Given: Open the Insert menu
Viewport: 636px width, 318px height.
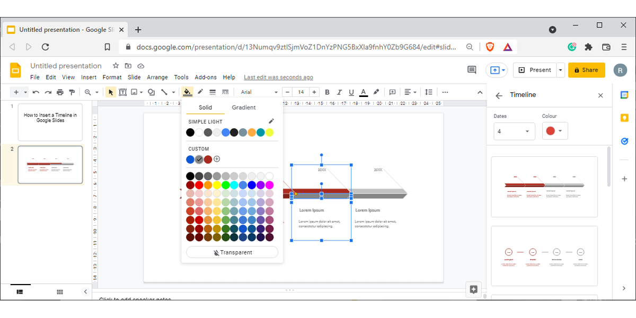Looking at the screenshot, I should pyautogui.click(x=89, y=77).
